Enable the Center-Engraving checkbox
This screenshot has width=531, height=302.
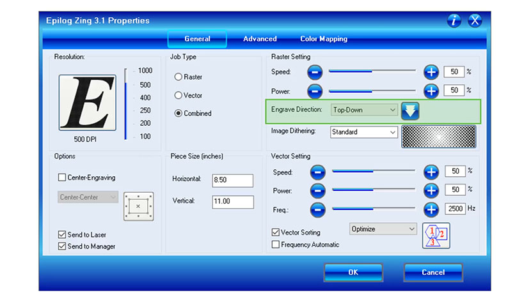62,177
